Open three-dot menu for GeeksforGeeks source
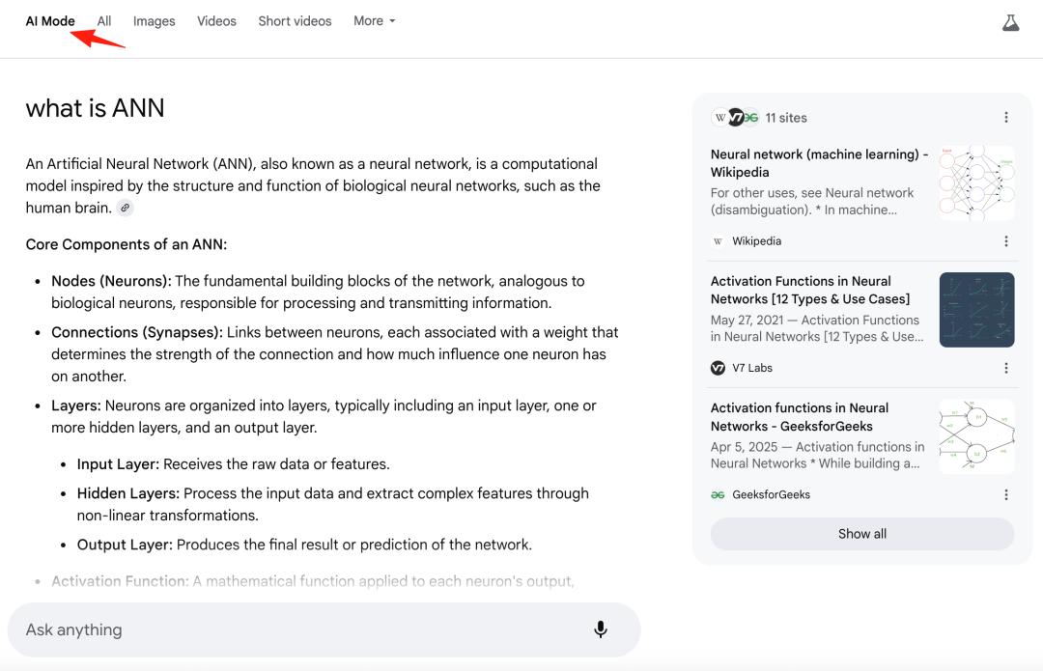Image resolution: width=1043 pixels, height=671 pixels. (1005, 494)
